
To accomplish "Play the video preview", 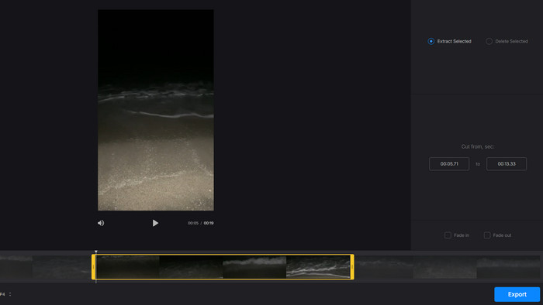I will 155,223.
